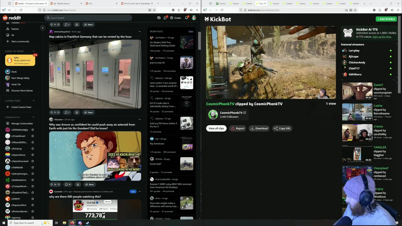Image resolution: width=402 pixels, height=226 pixels.
Task: Open Firefox menu in KickBot window
Action: (397, 10)
